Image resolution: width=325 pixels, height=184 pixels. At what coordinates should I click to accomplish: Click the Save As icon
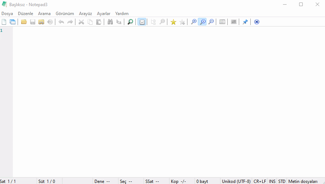[x=41, y=22]
